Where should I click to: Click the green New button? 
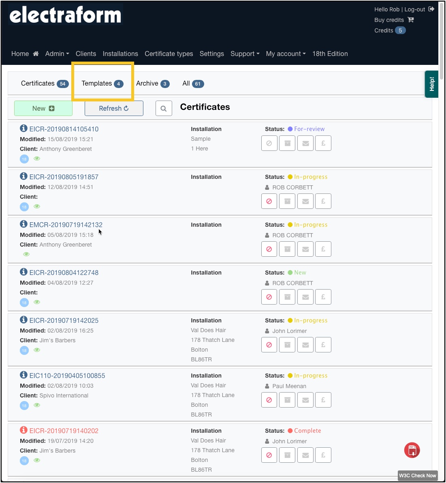tap(43, 108)
